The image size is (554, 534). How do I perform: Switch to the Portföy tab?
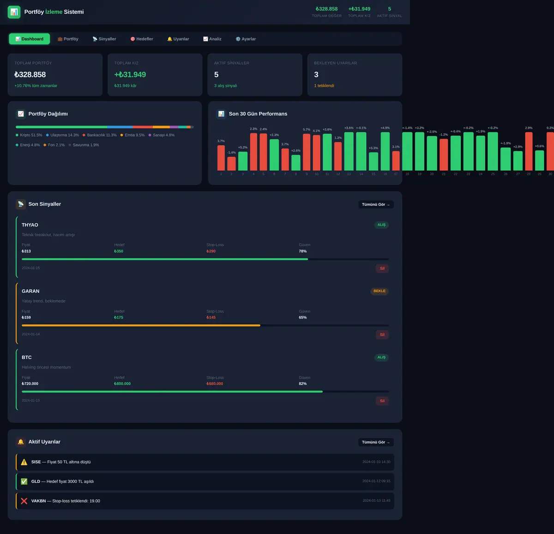click(x=68, y=39)
